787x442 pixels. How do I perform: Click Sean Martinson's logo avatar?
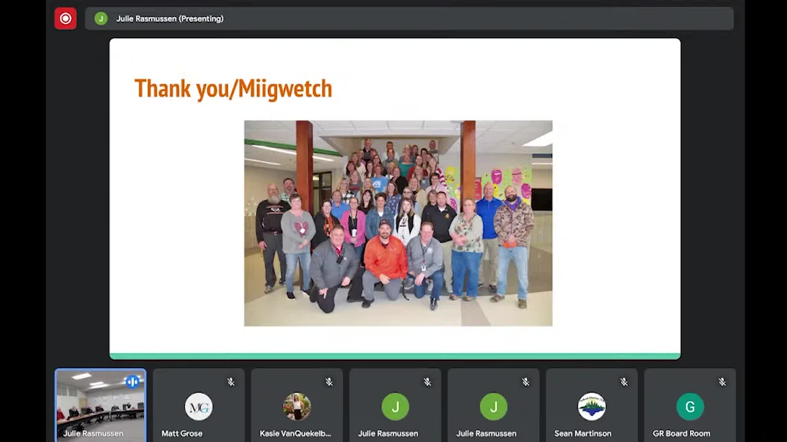591,406
